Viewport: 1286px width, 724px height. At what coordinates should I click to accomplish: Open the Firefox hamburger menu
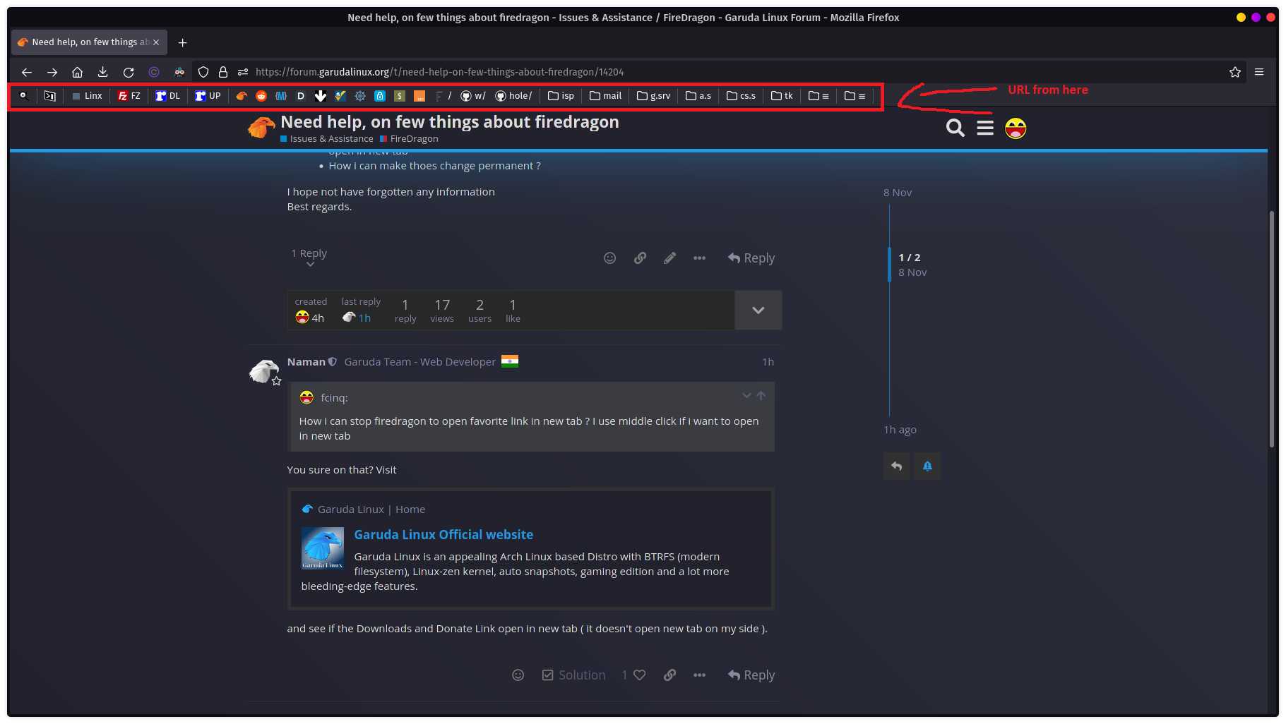pyautogui.click(x=1259, y=72)
